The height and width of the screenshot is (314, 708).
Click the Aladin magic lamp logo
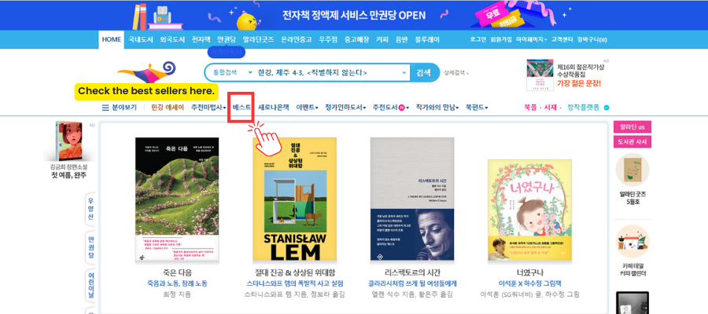(146, 74)
